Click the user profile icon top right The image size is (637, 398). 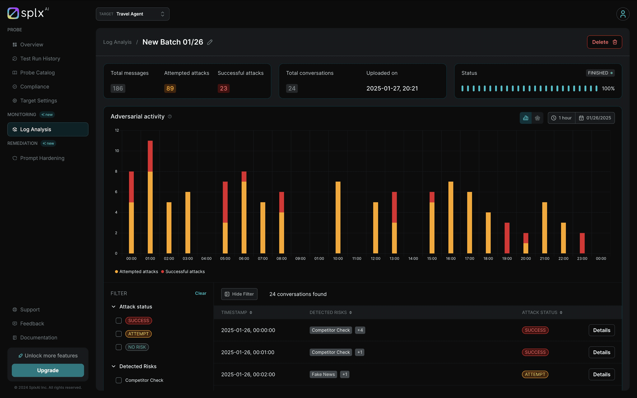tap(623, 14)
